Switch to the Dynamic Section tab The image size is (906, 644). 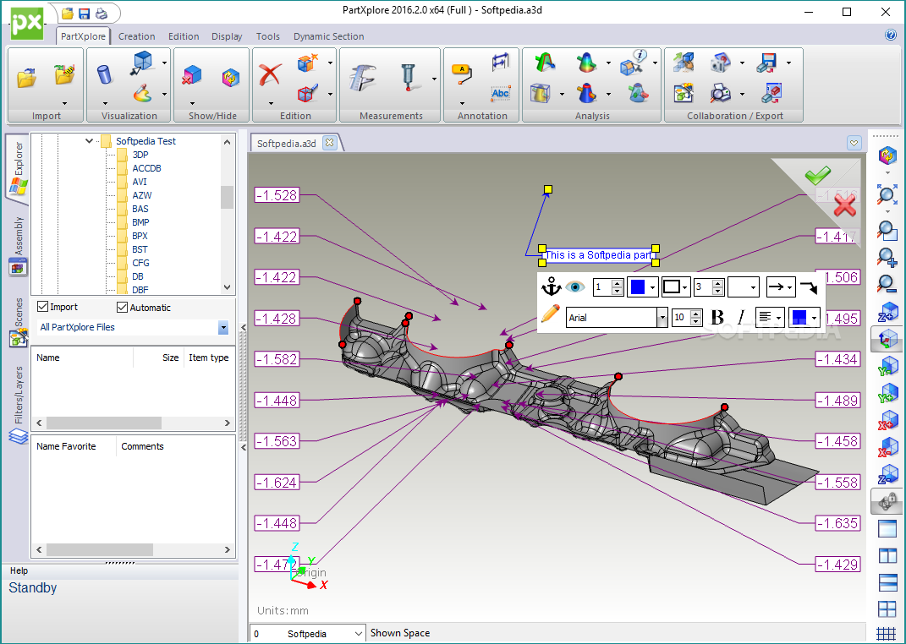pyautogui.click(x=329, y=36)
